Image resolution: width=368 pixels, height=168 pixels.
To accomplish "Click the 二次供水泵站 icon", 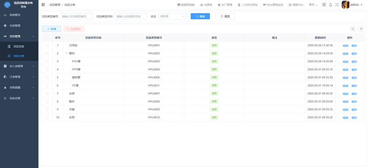I will (239, 5).
